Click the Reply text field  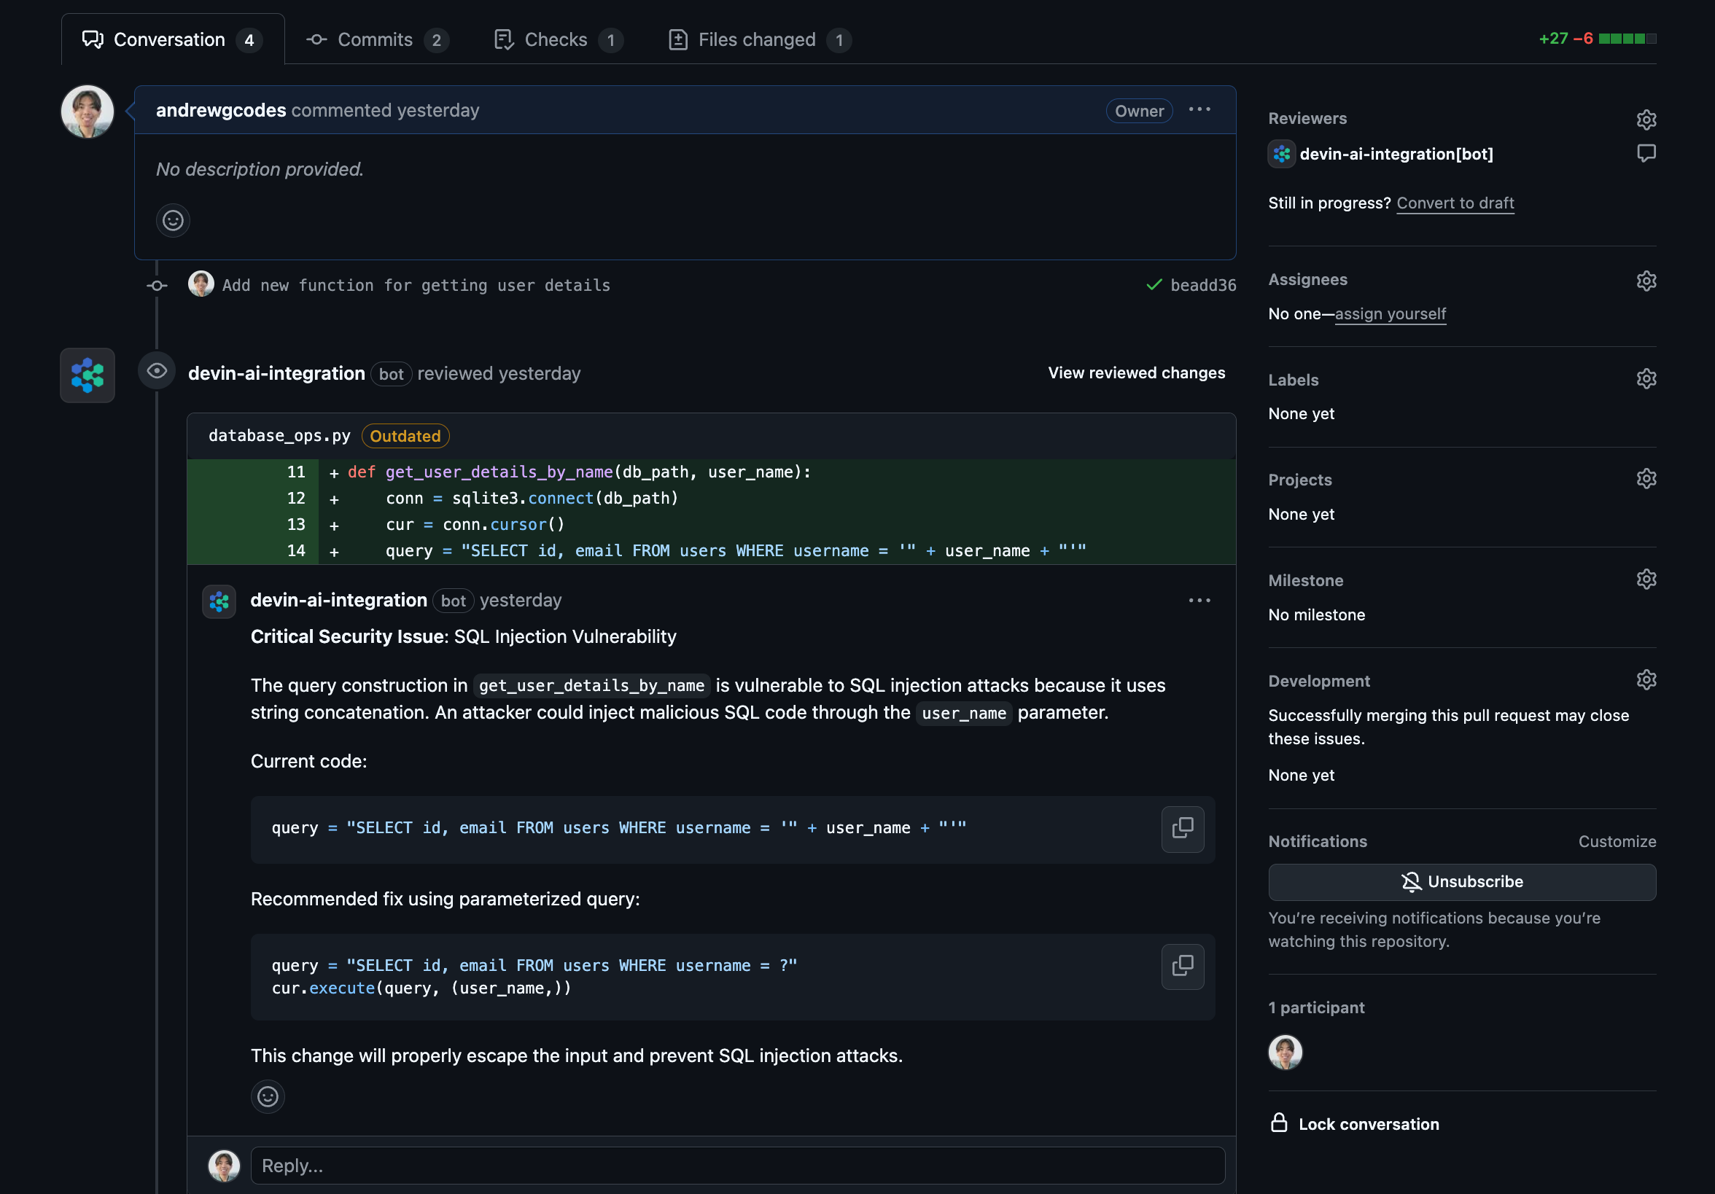[x=736, y=1166]
